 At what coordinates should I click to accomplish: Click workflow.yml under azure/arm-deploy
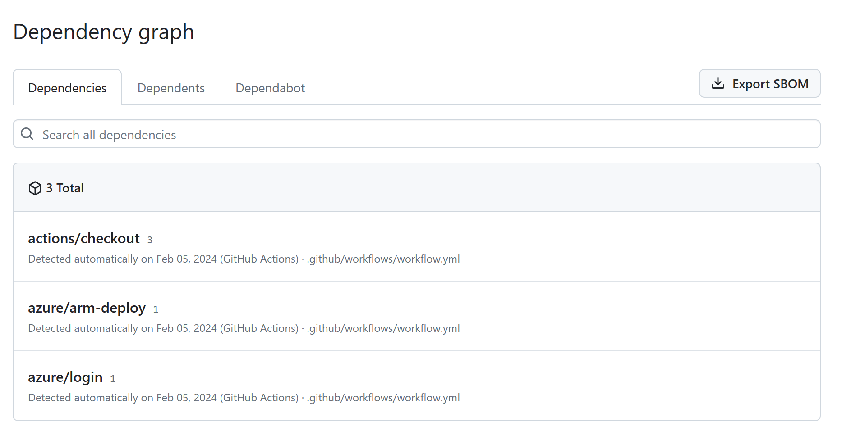pyautogui.click(x=383, y=328)
